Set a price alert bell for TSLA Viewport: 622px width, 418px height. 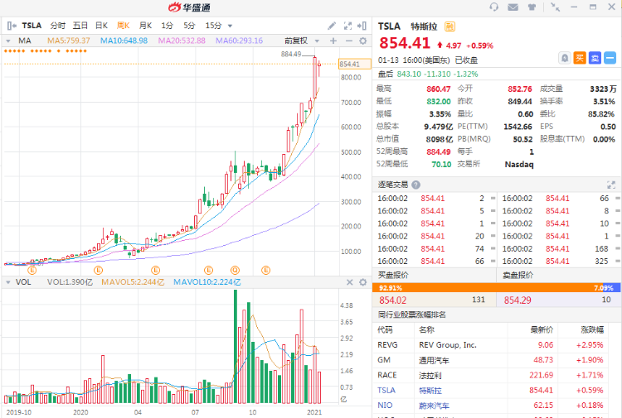pos(565,58)
